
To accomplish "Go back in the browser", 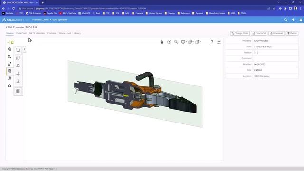I will coord(3,9).
